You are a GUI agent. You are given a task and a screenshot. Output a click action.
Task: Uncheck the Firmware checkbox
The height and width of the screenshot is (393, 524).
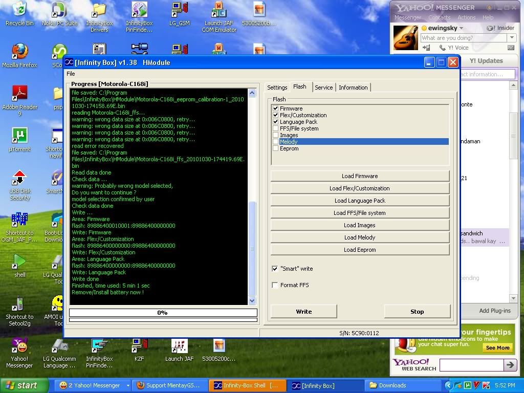pyautogui.click(x=276, y=108)
